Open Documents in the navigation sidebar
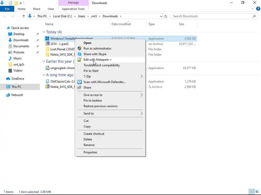The image size is (261, 195). (21, 46)
